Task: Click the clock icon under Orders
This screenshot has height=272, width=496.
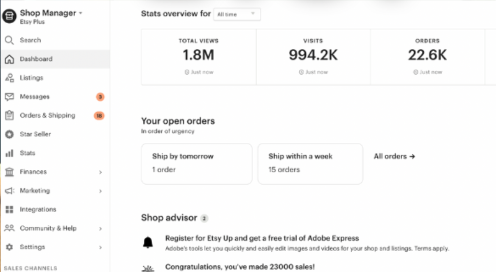Action: click(x=415, y=72)
